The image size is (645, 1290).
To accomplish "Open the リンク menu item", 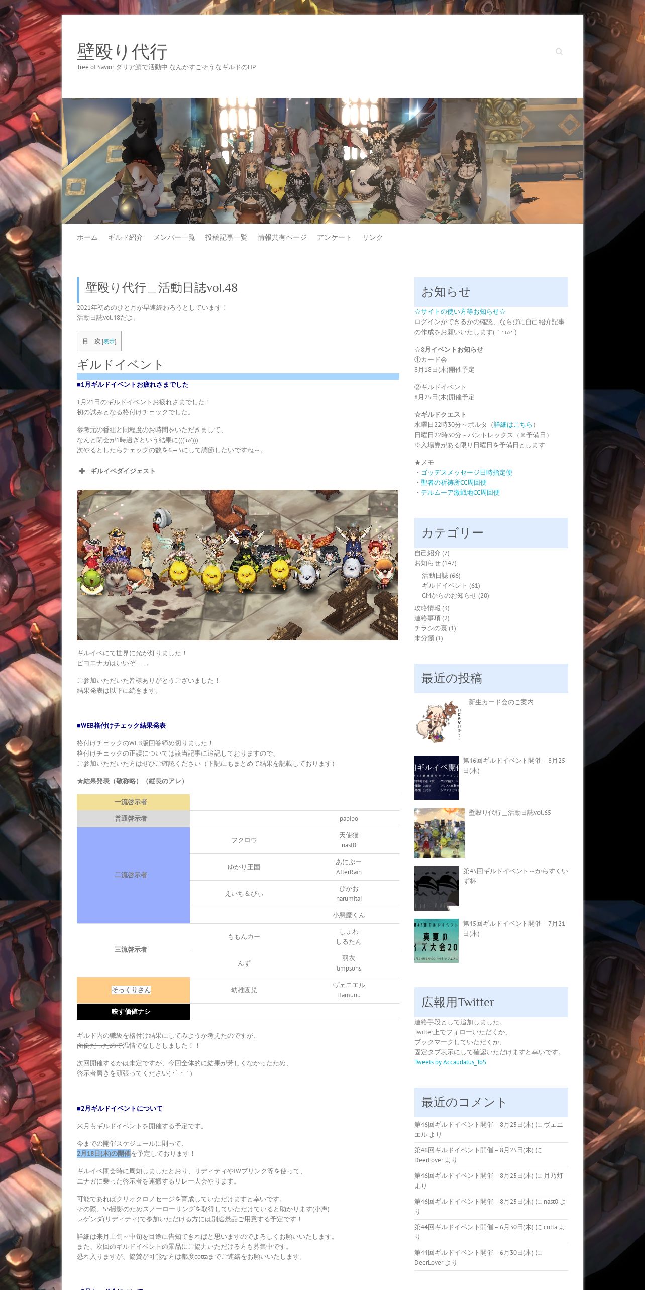I will tap(373, 237).
